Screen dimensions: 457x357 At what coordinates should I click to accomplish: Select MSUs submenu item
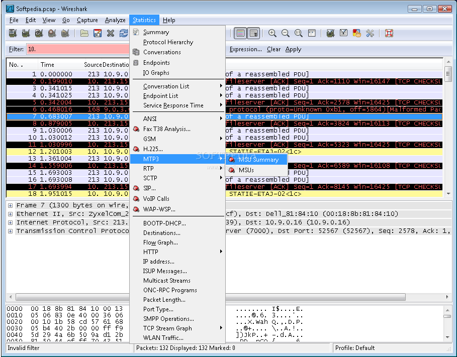[x=256, y=170]
